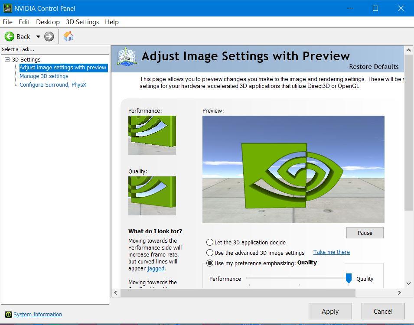Image resolution: width=414 pixels, height=325 pixels.
Task: Select "Use the advanced 3D image settings"
Action: 210,253
